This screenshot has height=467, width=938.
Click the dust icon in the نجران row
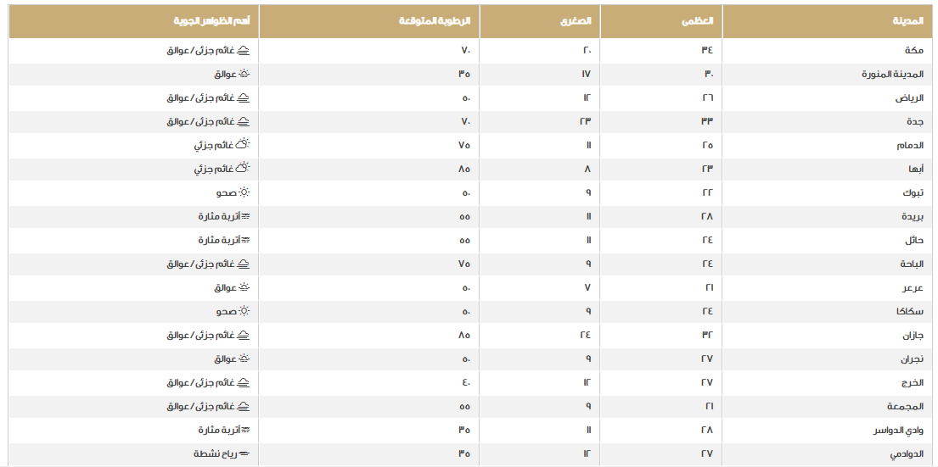[x=244, y=359]
